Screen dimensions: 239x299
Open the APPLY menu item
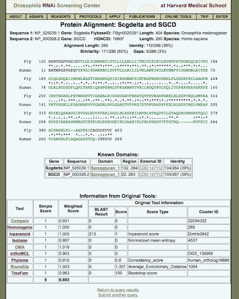[115, 17]
